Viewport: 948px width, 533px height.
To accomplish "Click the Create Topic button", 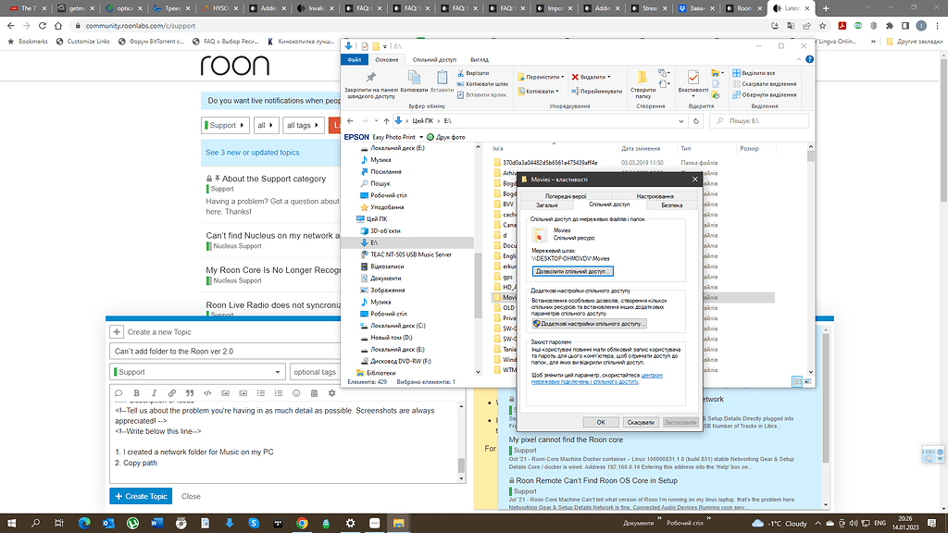I will (x=141, y=496).
